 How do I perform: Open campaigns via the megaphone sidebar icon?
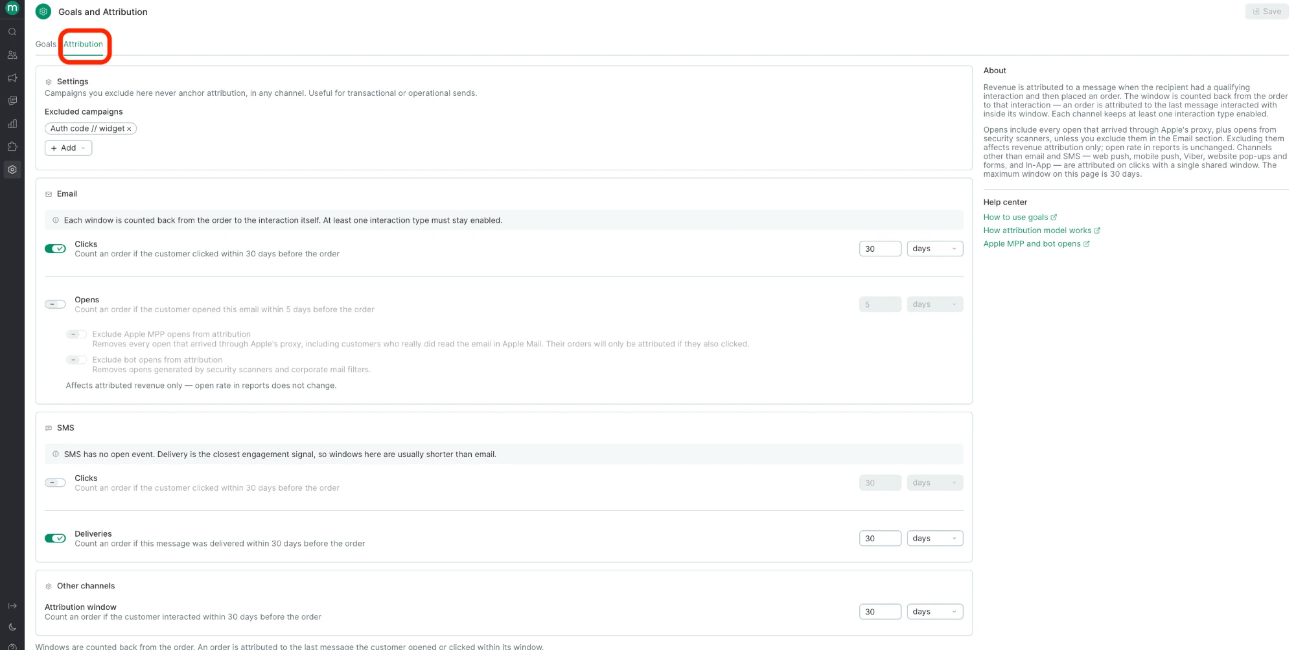coord(12,78)
